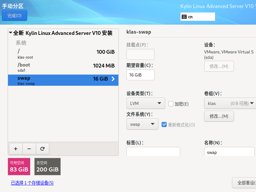Click the Done (完成) button
The image size is (256, 192).
[x=14, y=15]
